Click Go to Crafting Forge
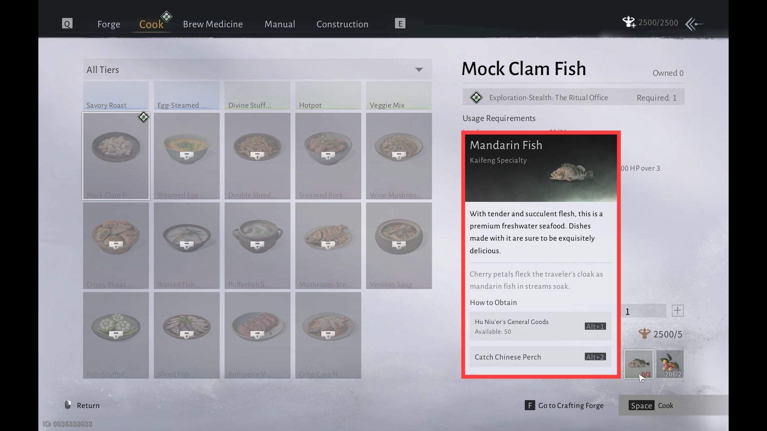Screen dimensions: 767x431 pyautogui.click(x=564, y=405)
